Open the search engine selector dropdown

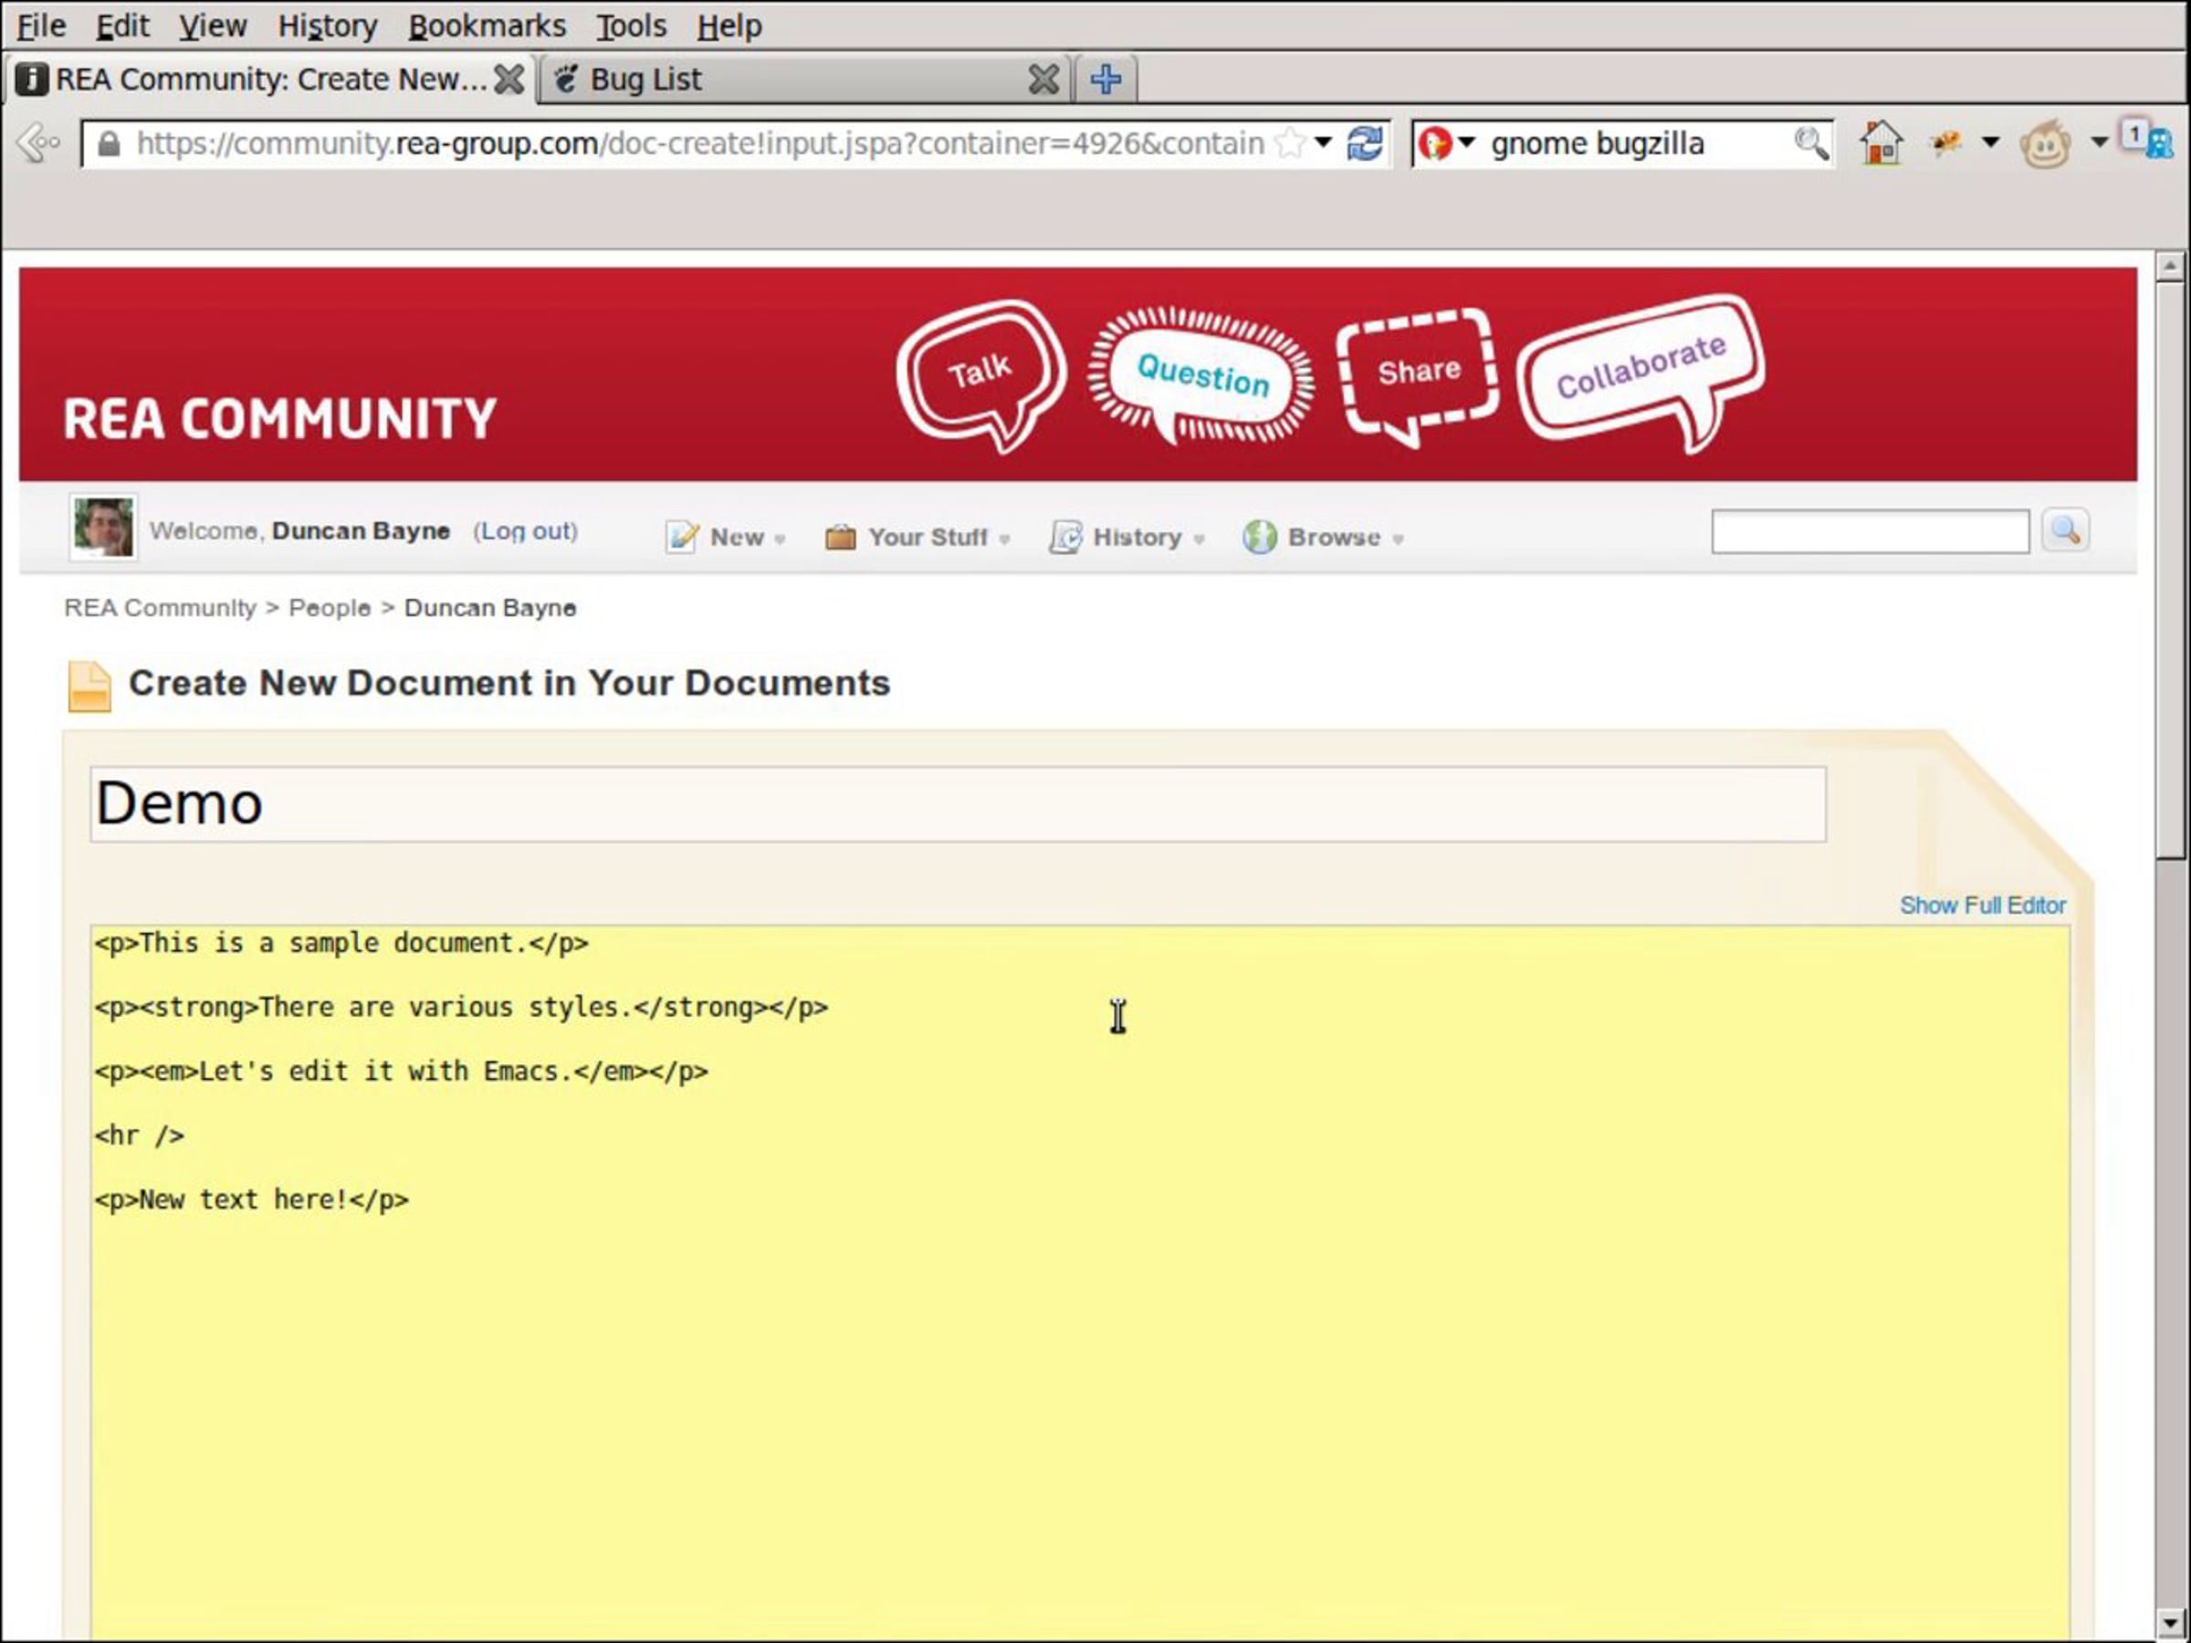[x=1447, y=143]
